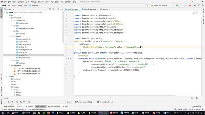The height and width of the screenshot is (115, 205).
Task: Click the editor horizontal scrollbar
Action: tap(125, 96)
